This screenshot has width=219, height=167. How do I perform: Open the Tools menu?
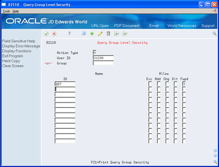pyautogui.click(x=6, y=11)
